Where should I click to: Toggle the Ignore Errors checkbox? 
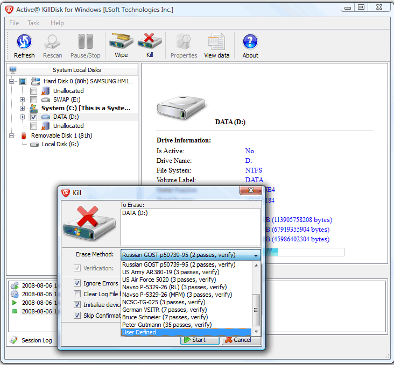click(x=78, y=283)
